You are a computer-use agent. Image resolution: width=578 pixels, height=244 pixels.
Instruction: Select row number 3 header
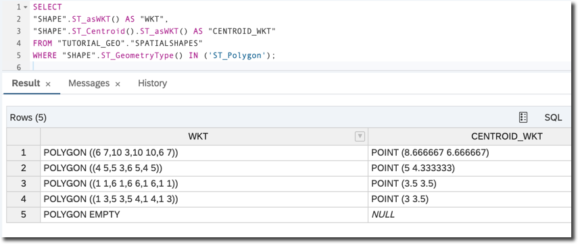click(x=24, y=184)
